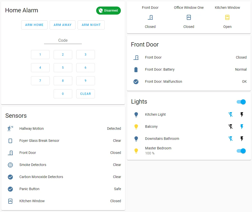
Task: Tap keypad digit 9
Action: click(86, 80)
